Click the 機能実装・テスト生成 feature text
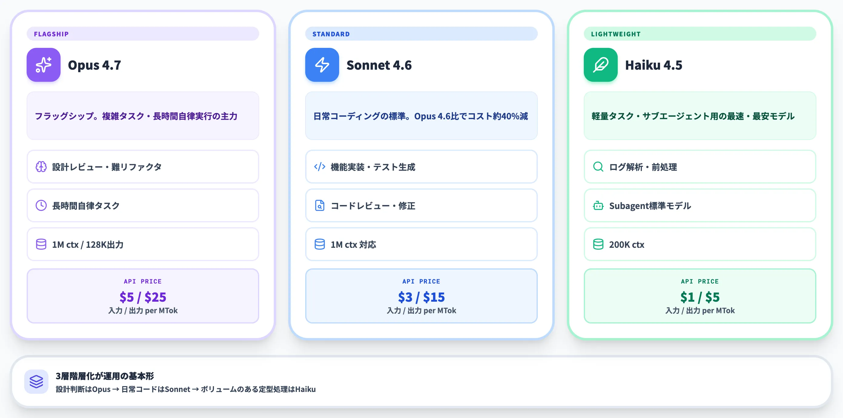 pos(373,167)
